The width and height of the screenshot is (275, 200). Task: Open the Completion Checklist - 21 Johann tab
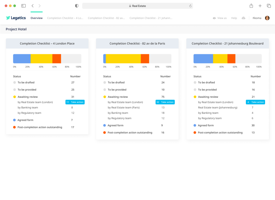click(151, 18)
